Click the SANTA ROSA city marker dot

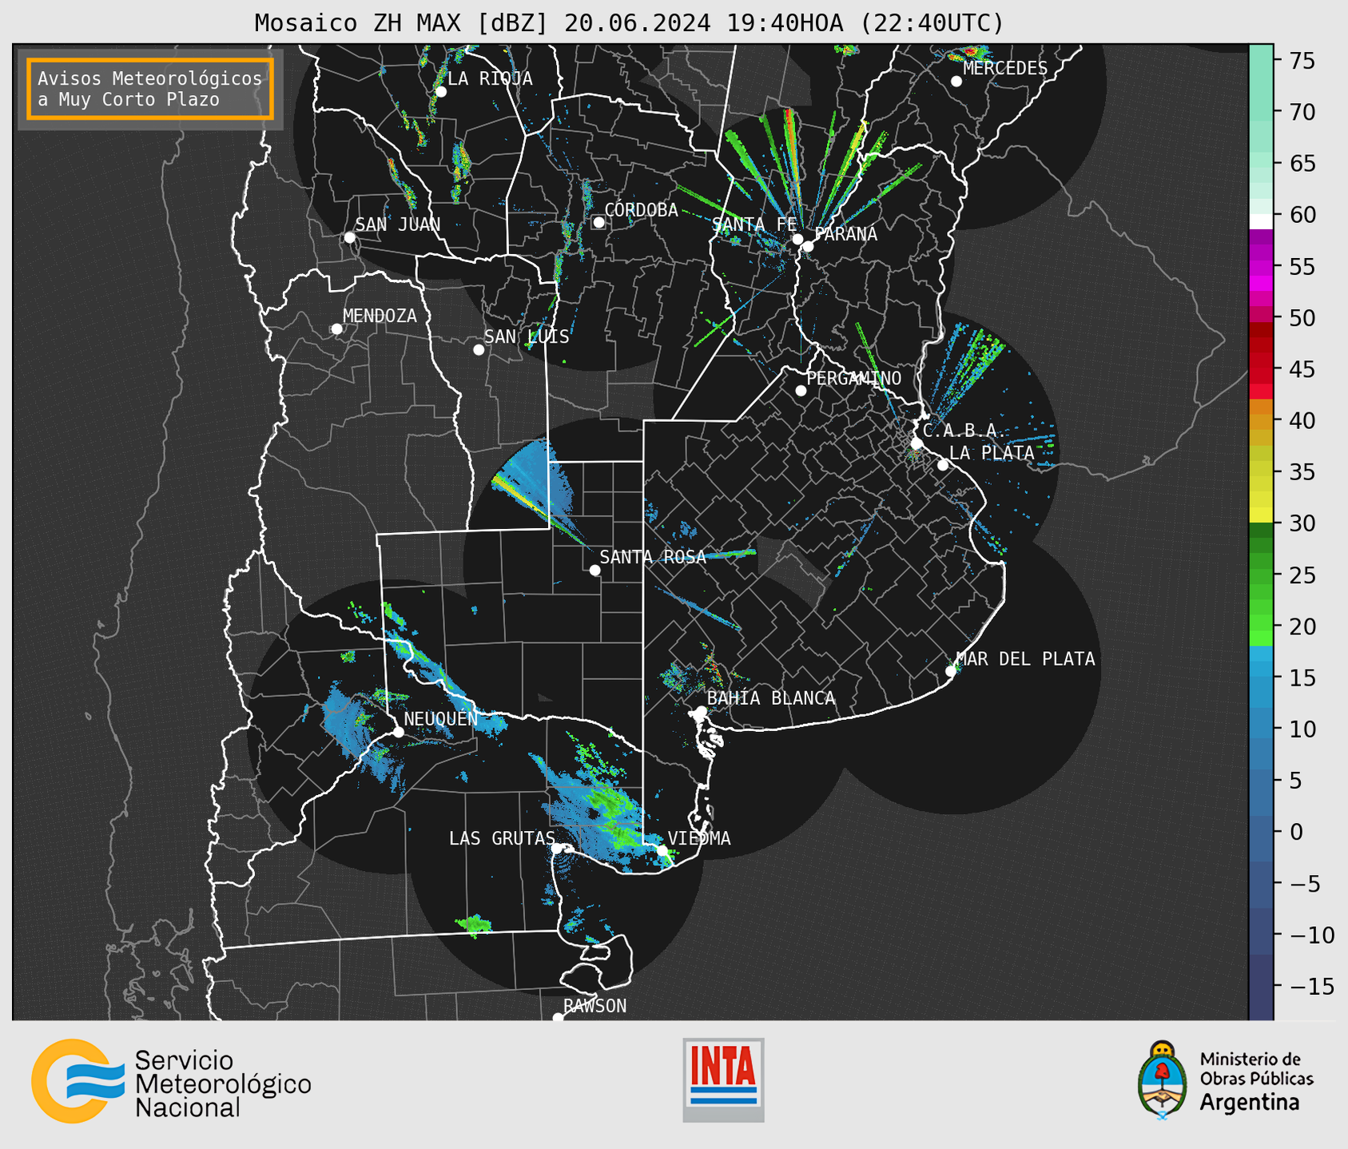(594, 571)
